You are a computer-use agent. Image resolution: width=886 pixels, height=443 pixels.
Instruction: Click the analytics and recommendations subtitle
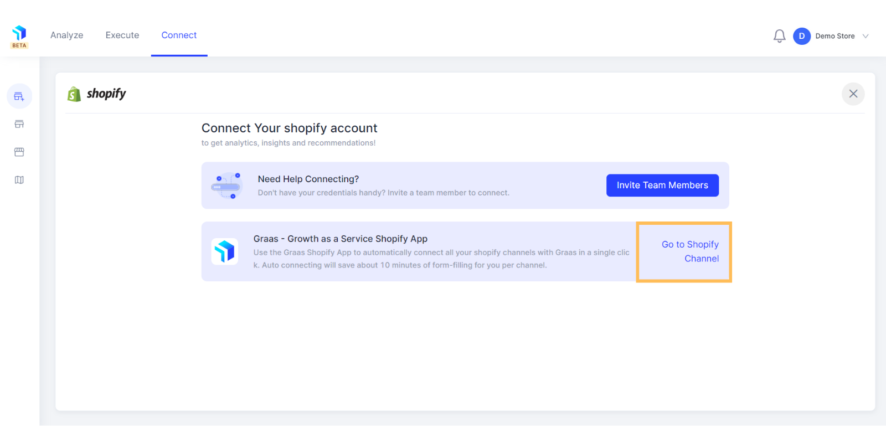click(x=288, y=143)
